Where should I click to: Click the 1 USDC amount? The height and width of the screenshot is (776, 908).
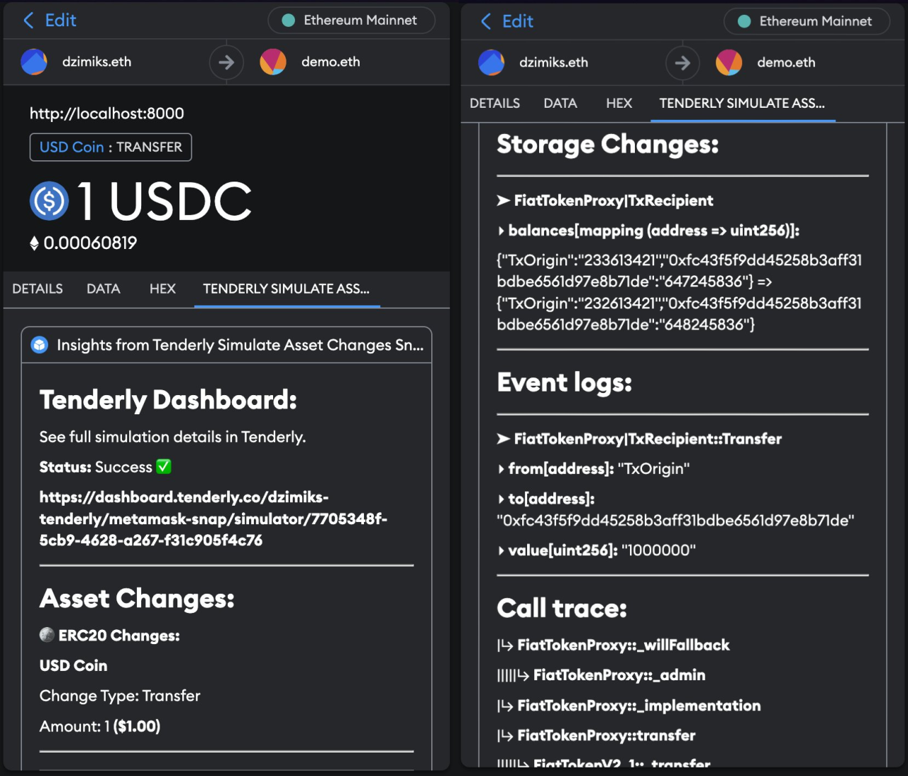click(164, 201)
